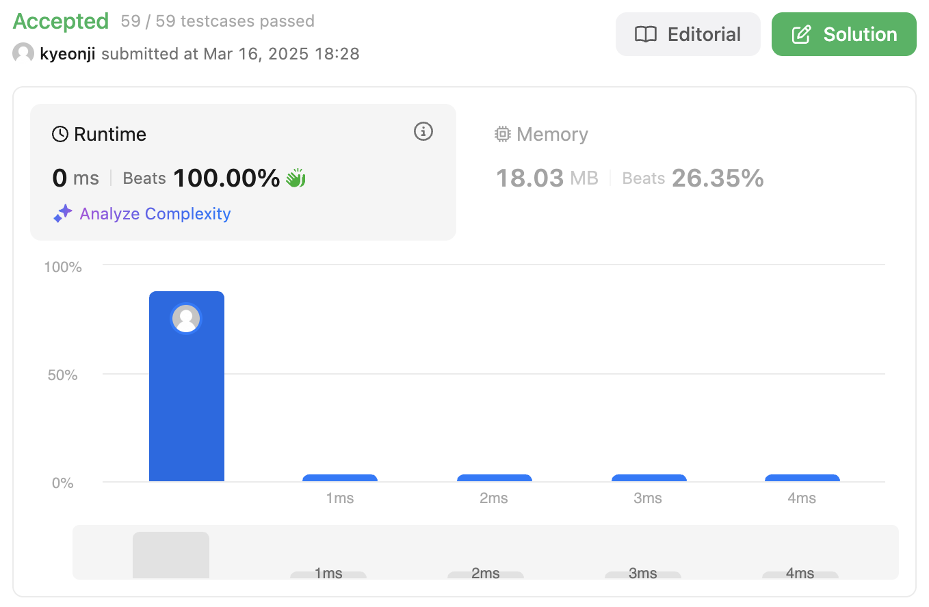Screen dimensions: 929x607
Task: Click the chart bar above 4ms
Action: (802, 478)
